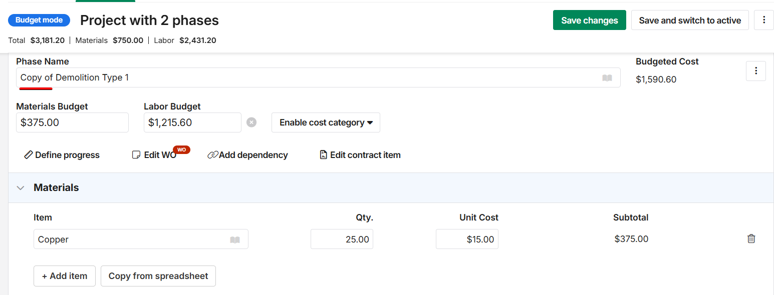
Task: Click the Copper quantity field
Action: (342, 239)
